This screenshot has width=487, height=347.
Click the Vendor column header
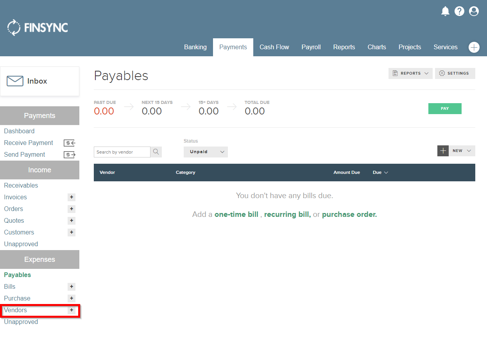(x=107, y=173)
